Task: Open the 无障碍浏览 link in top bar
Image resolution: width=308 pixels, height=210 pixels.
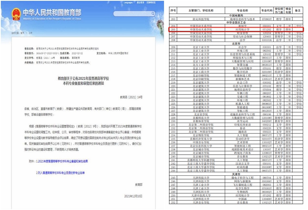Action: click(x=151, y=2)
